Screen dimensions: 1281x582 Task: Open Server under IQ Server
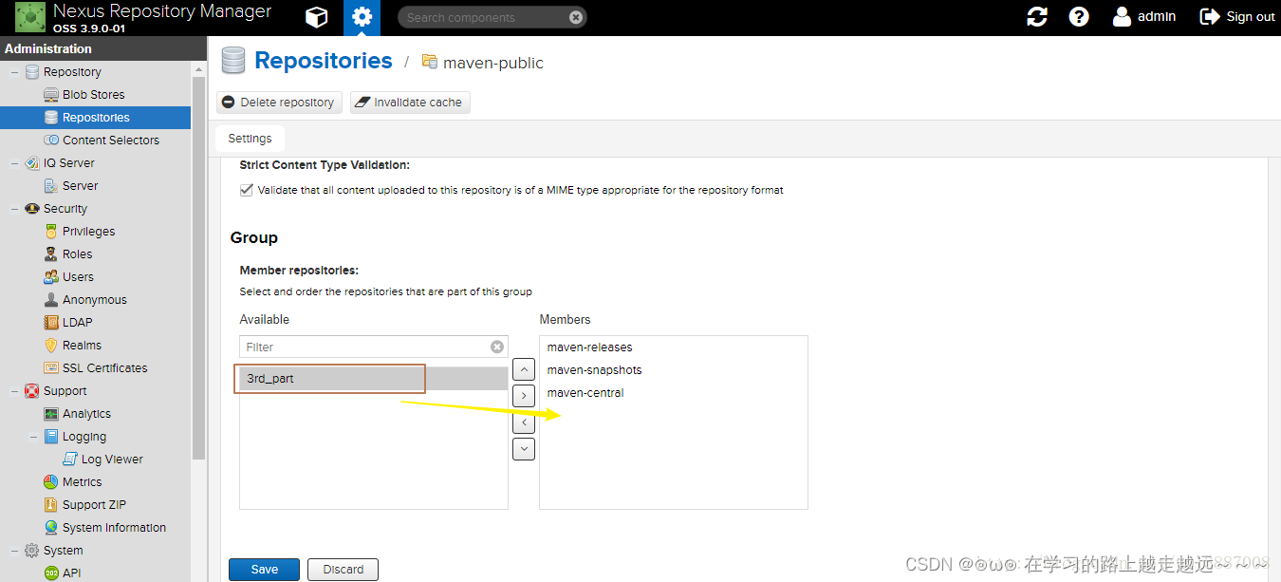[x=80, y=186]
